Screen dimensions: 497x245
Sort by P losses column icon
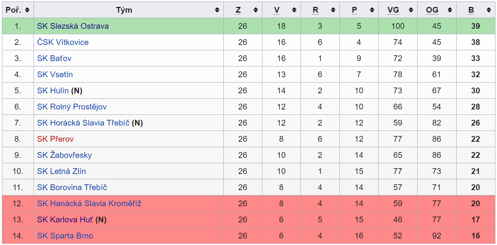click(x=372, y=10)
